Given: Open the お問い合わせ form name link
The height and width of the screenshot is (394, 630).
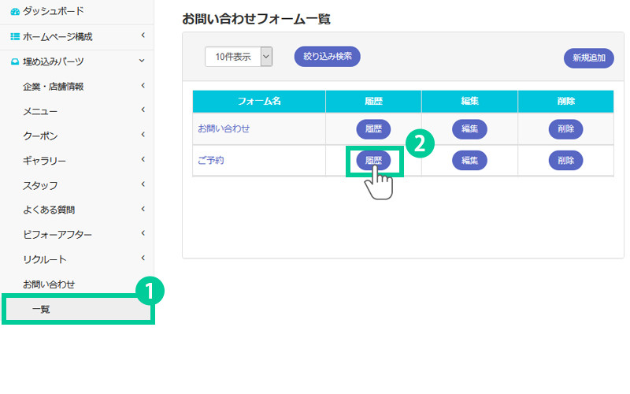Looking at the screenshot, I should 224,128.
